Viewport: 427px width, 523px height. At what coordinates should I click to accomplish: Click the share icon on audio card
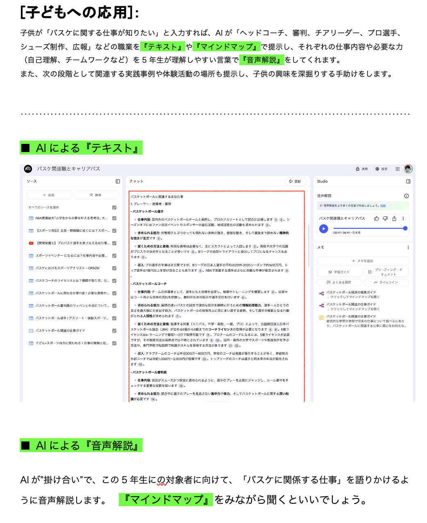394,218
